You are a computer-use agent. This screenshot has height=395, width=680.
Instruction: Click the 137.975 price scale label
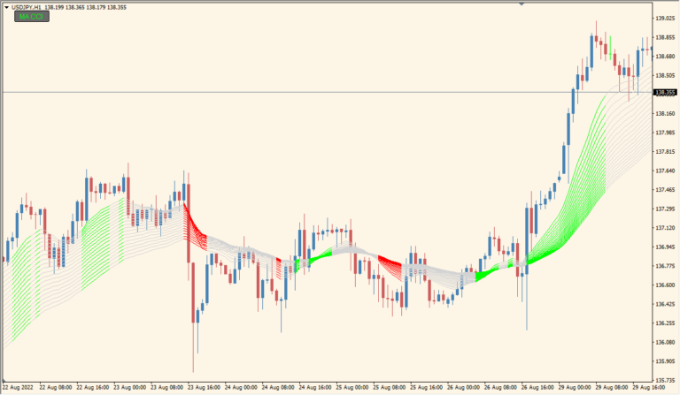[x=665, y=133]
